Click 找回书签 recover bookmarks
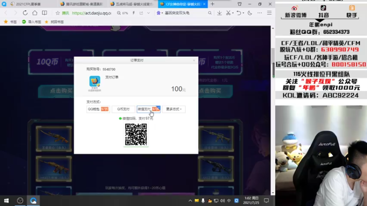Viewport: 367px width, 206px height. 54,22
